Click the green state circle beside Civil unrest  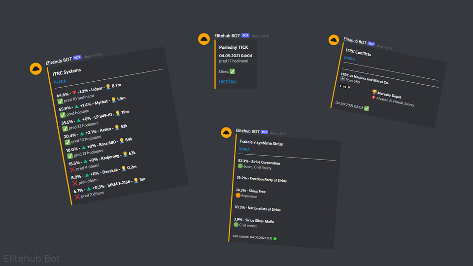[x=236, y=225]
